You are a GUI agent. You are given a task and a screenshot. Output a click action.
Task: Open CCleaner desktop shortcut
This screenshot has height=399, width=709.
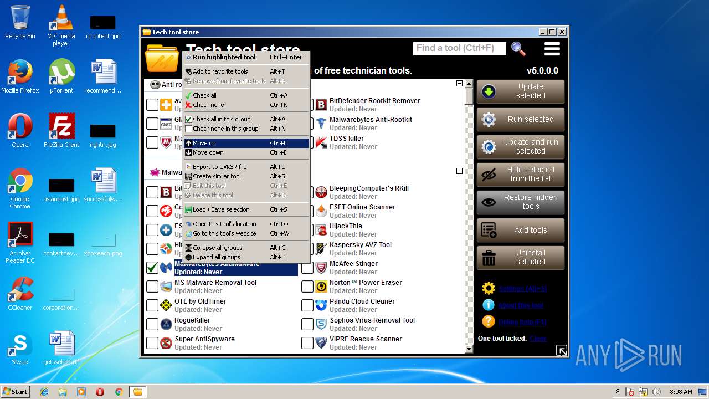tap(20, 294)
